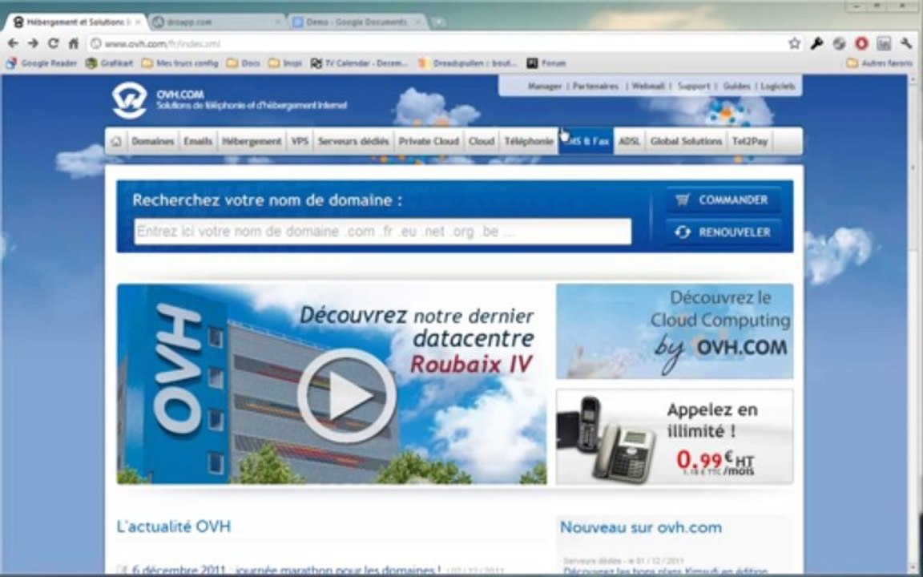Open the Logiciels link
The height and width of the screenshot is (577, 923).
point(778,86)
